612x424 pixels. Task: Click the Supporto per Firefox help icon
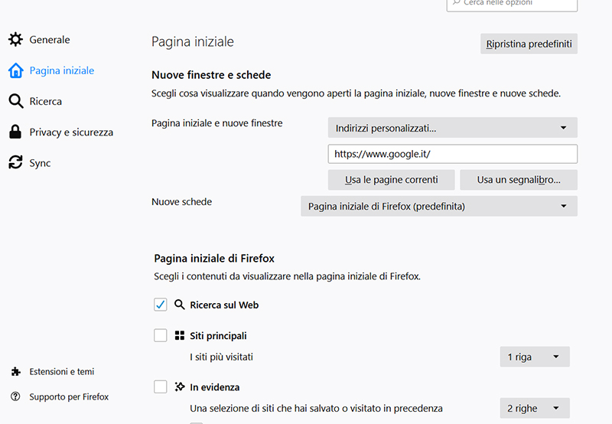coord(15,396)
